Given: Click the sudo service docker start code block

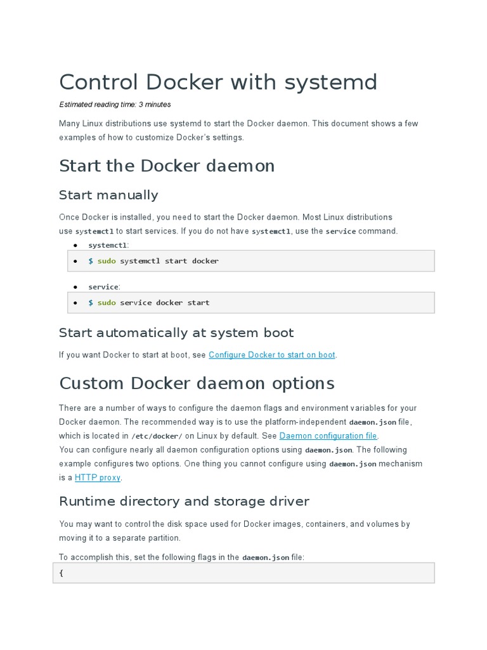Looking at the screenshot, I should (251, 303).
